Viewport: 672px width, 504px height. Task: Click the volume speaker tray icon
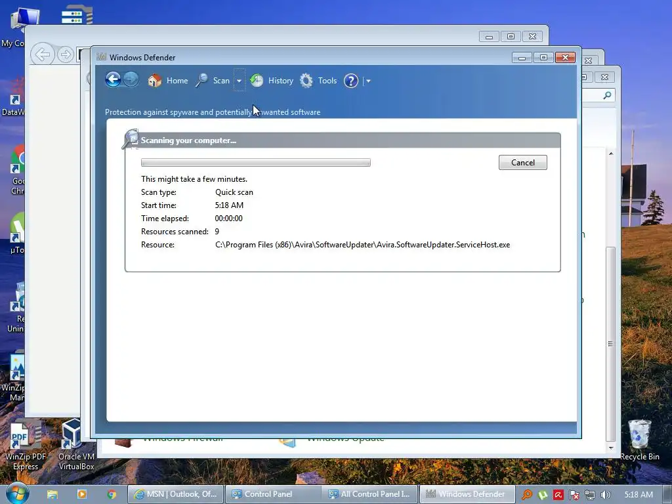[605, 495]
